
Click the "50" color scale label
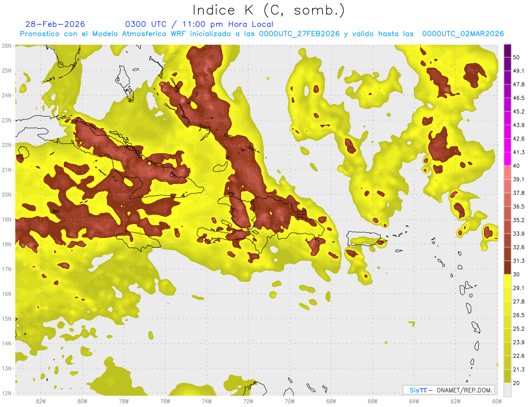point(517,57)
